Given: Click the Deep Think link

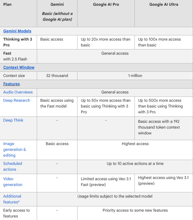Looking at the screenshot, I should point(13,120).
